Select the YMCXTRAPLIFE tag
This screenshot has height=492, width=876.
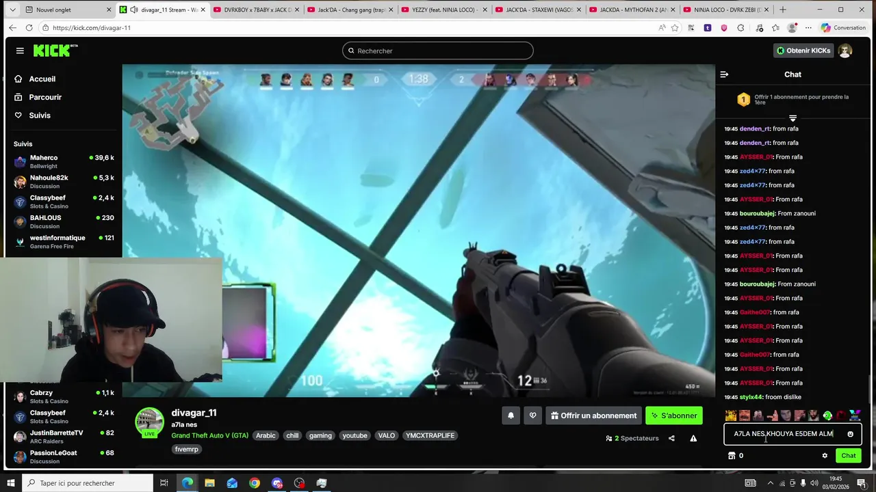point(430,435)
